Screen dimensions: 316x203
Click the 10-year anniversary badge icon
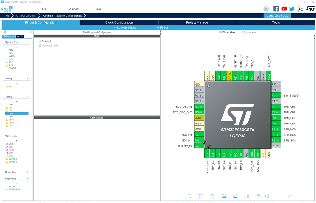266,9
